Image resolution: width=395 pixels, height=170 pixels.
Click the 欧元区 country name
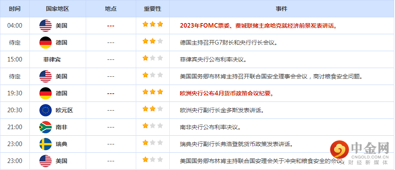click(64, 110)
